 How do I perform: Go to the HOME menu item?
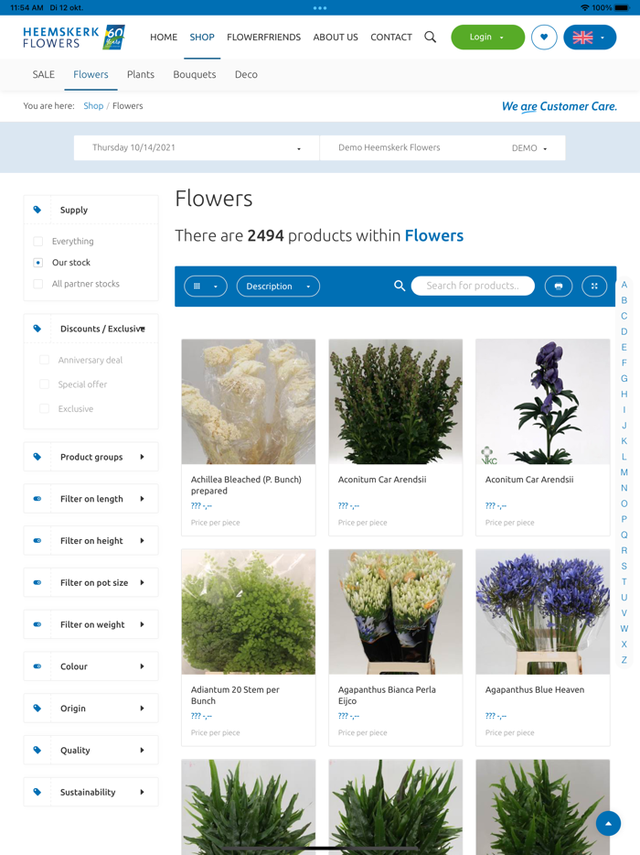pos(164,38)
